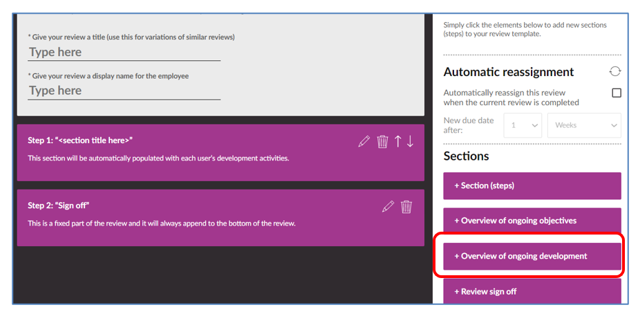Delete Step 1 using its trash icon
The image size is (638, 314).
pos(382,141)
